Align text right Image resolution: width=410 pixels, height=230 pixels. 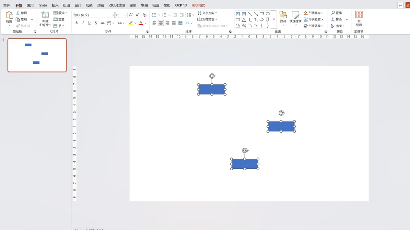click(x=167, y=23)
